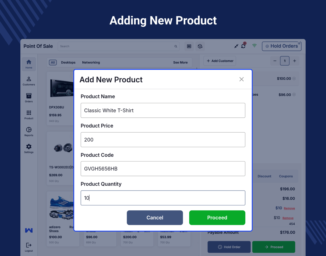Viewport: 326px width, 256px height.
Task: Click the Product Name input field
Action: click(163, 111)
